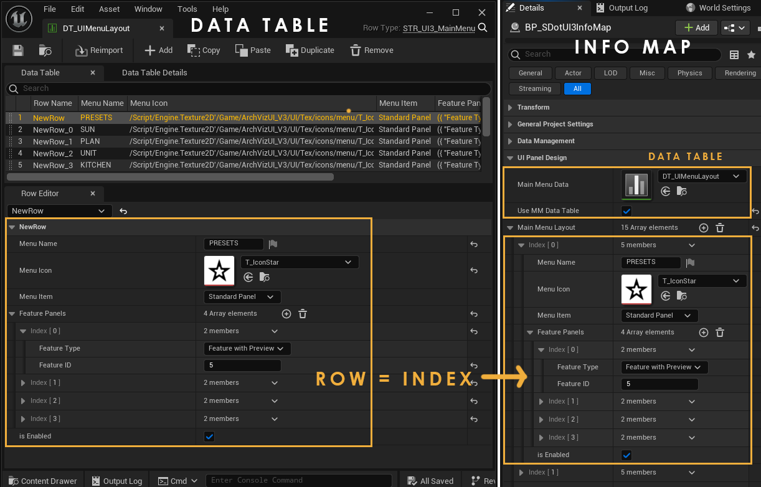Click the Save icon in the toolbar
The height and width of the screenshot is (487, 761).
point(18,50)
